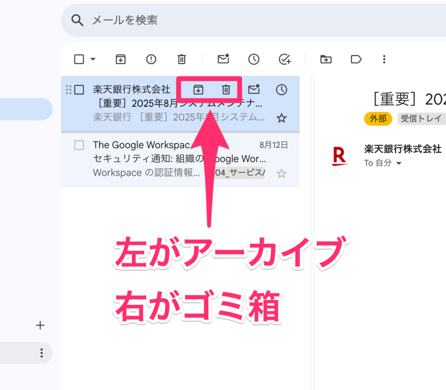Open the セキュリティ通知 email subject
Viewport: 446px width, 390px height.
coord(179,159)
